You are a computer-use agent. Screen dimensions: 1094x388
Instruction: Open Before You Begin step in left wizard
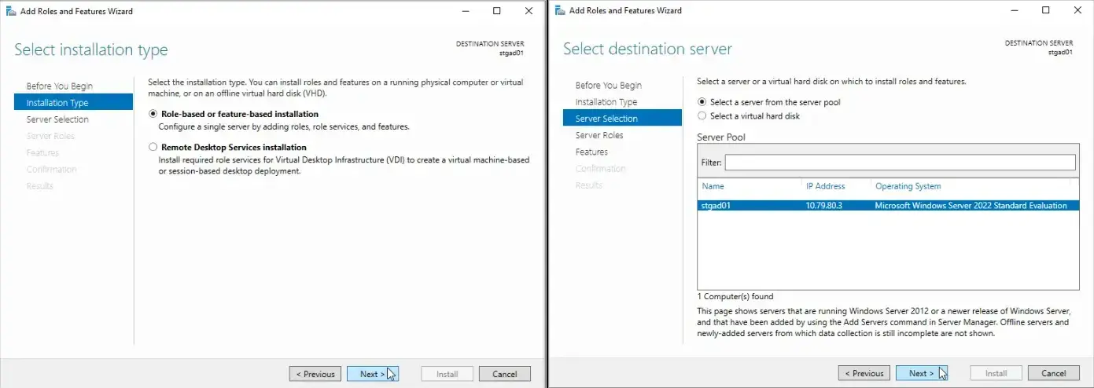(x=59, y=86)
